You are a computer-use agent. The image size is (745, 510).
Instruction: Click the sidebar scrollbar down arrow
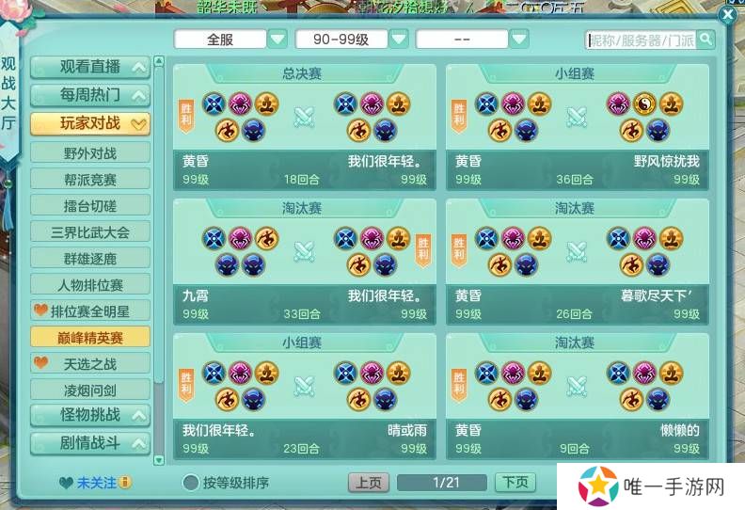tap(159, 459)
